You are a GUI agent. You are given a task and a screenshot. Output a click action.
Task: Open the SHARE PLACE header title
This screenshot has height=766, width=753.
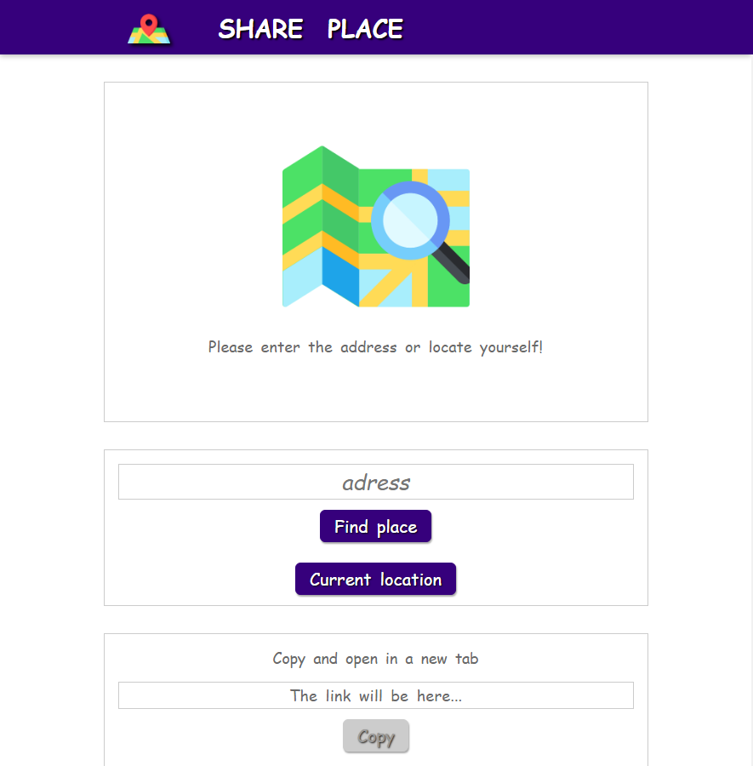[311, 28]
